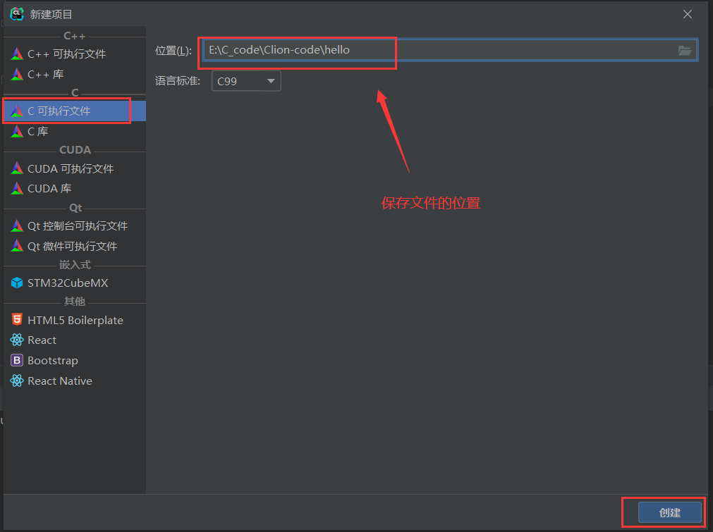Open the 语言标准 C99 dropdown
This screenshot has width=713, height=532.
[246, 81]
